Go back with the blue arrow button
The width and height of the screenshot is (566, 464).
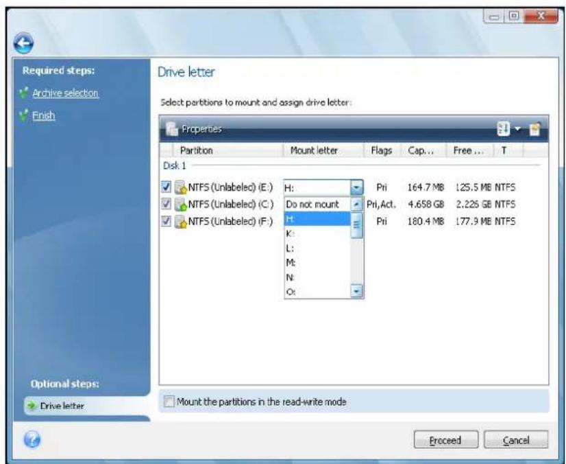23,43
